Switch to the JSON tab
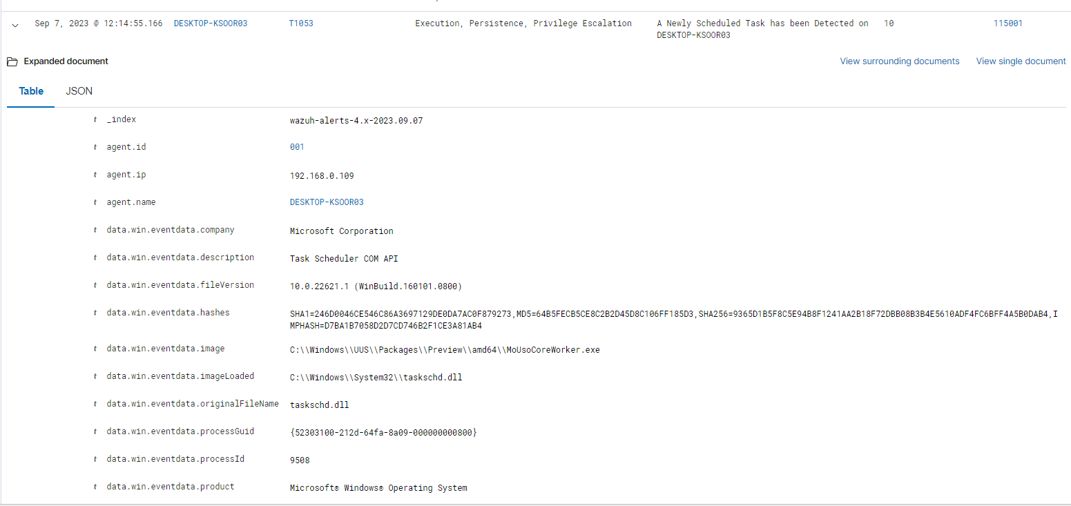Viewport: 1071px width, 506px height. [x=79, y=90]
